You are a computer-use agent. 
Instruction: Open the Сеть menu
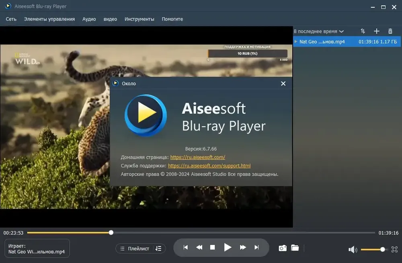click(x=11, y=19)
